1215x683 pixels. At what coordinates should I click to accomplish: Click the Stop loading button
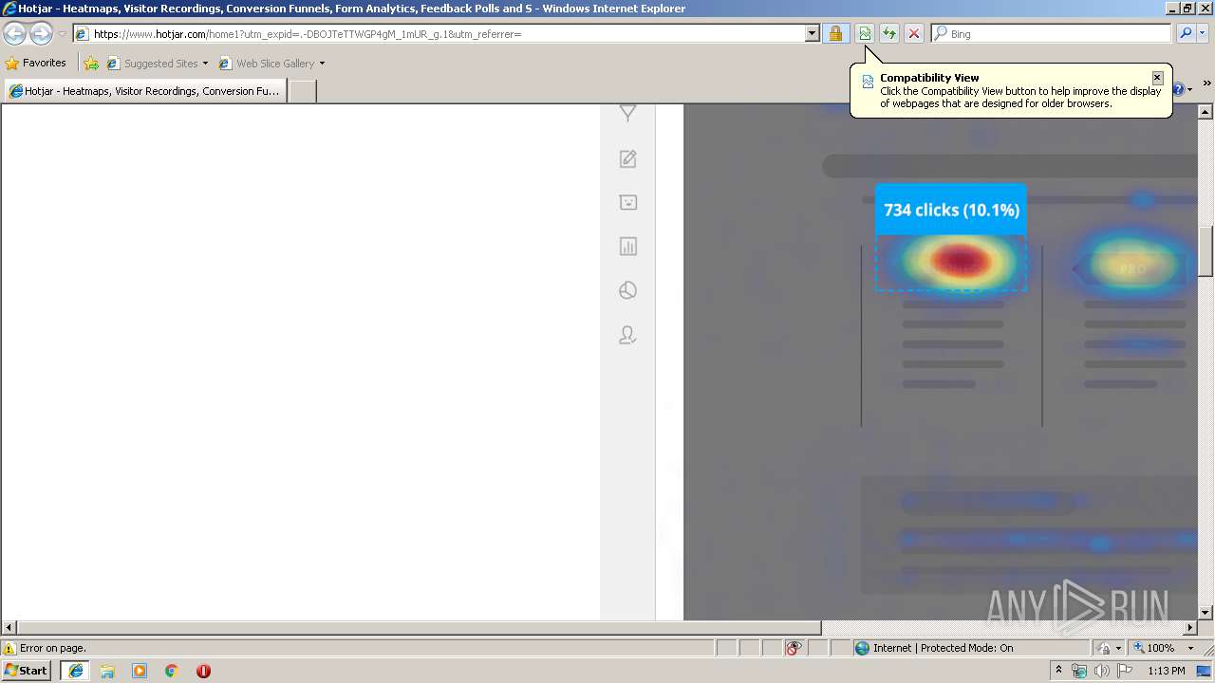coord(914,33)
